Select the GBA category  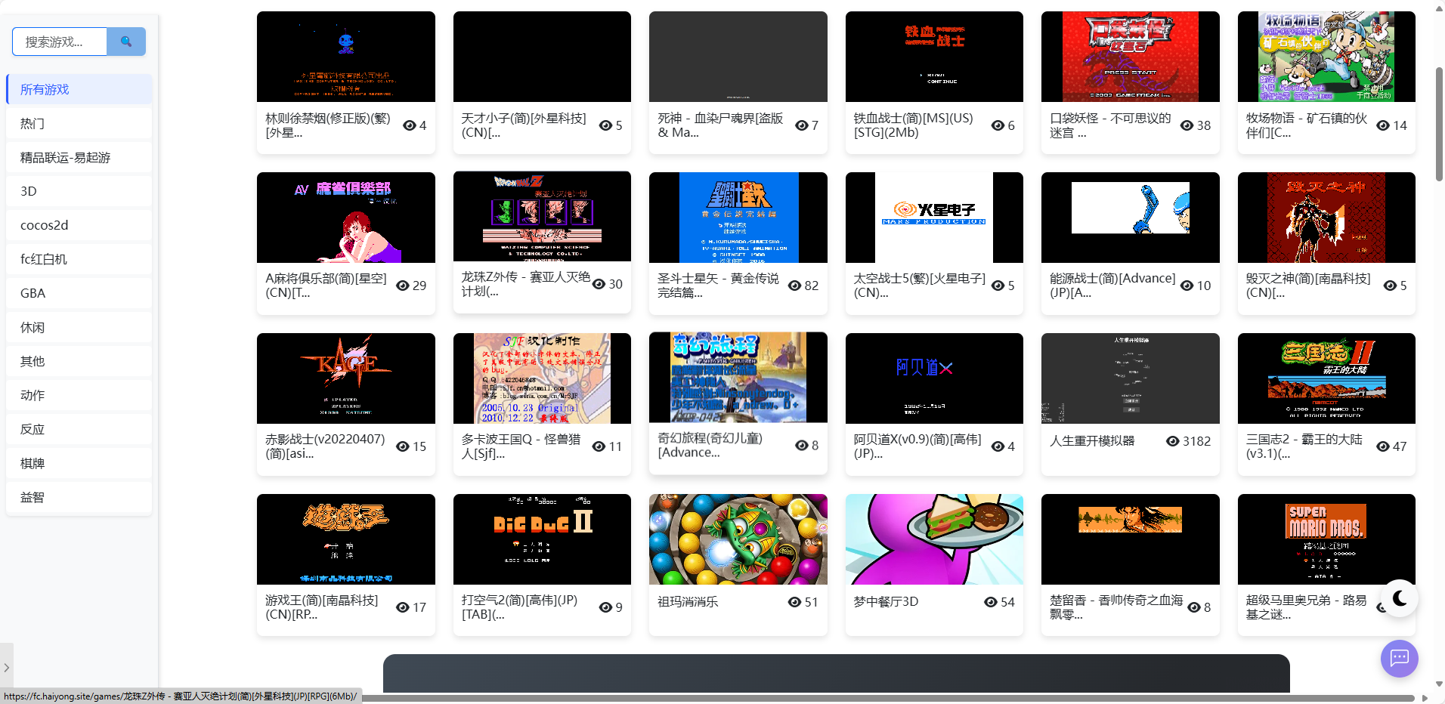(79, 293)
